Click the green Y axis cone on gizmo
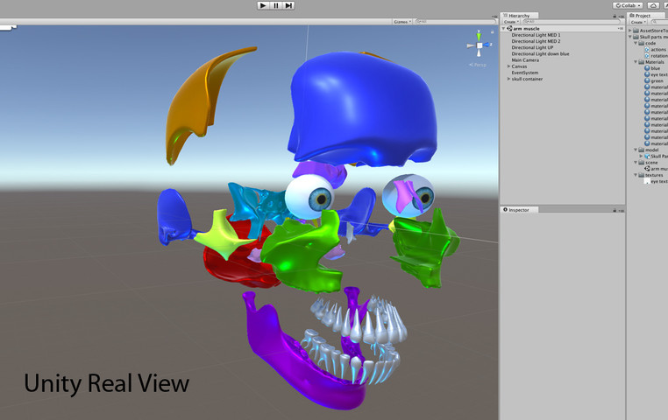The height and width of the screenshot is (420, 668). click(479, 36)
